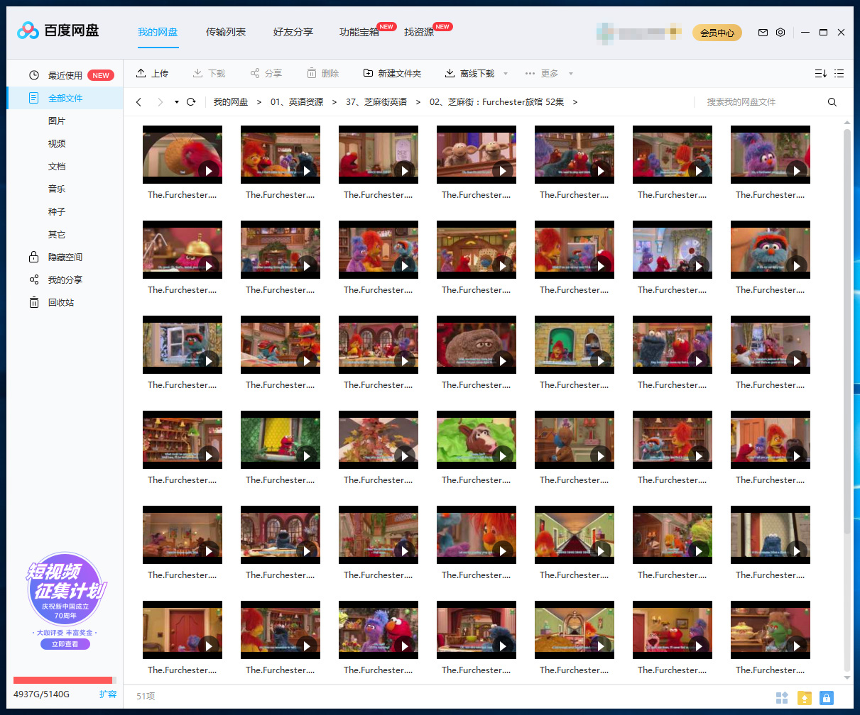The width and height of the screenshot is (860, 715).
Task: Filter files by 文档
Action: pyautogui.click(x=57, y=166)
